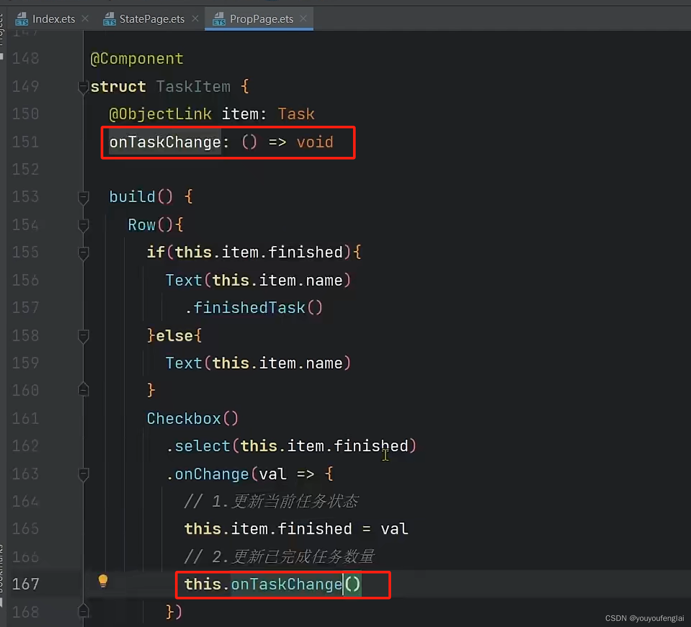
Task: Click the @Component decorator
Action: (137, 59)
